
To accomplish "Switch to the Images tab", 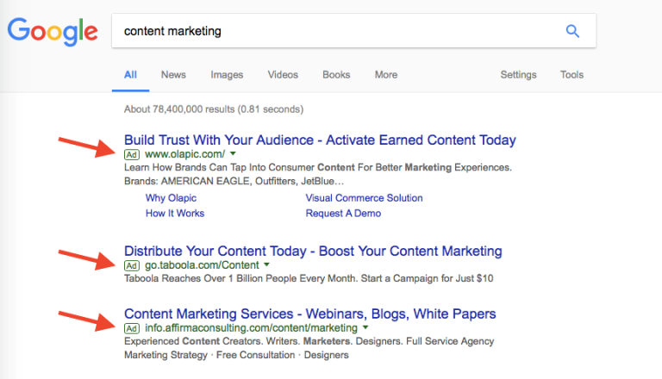I will (227, 75).
